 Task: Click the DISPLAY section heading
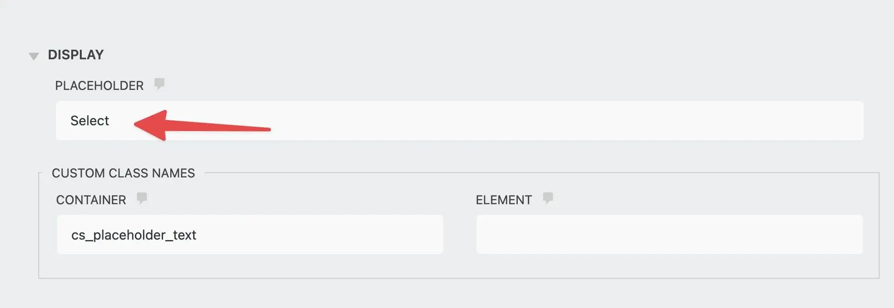click(x=76, y=55)
